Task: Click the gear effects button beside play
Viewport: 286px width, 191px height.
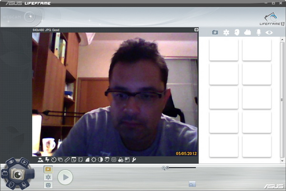Action: [48, 177]
